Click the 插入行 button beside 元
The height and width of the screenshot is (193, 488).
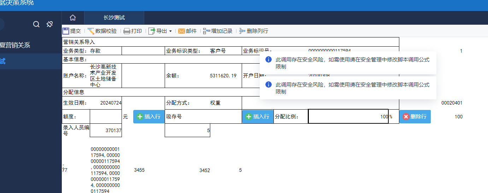click(149, 117)
